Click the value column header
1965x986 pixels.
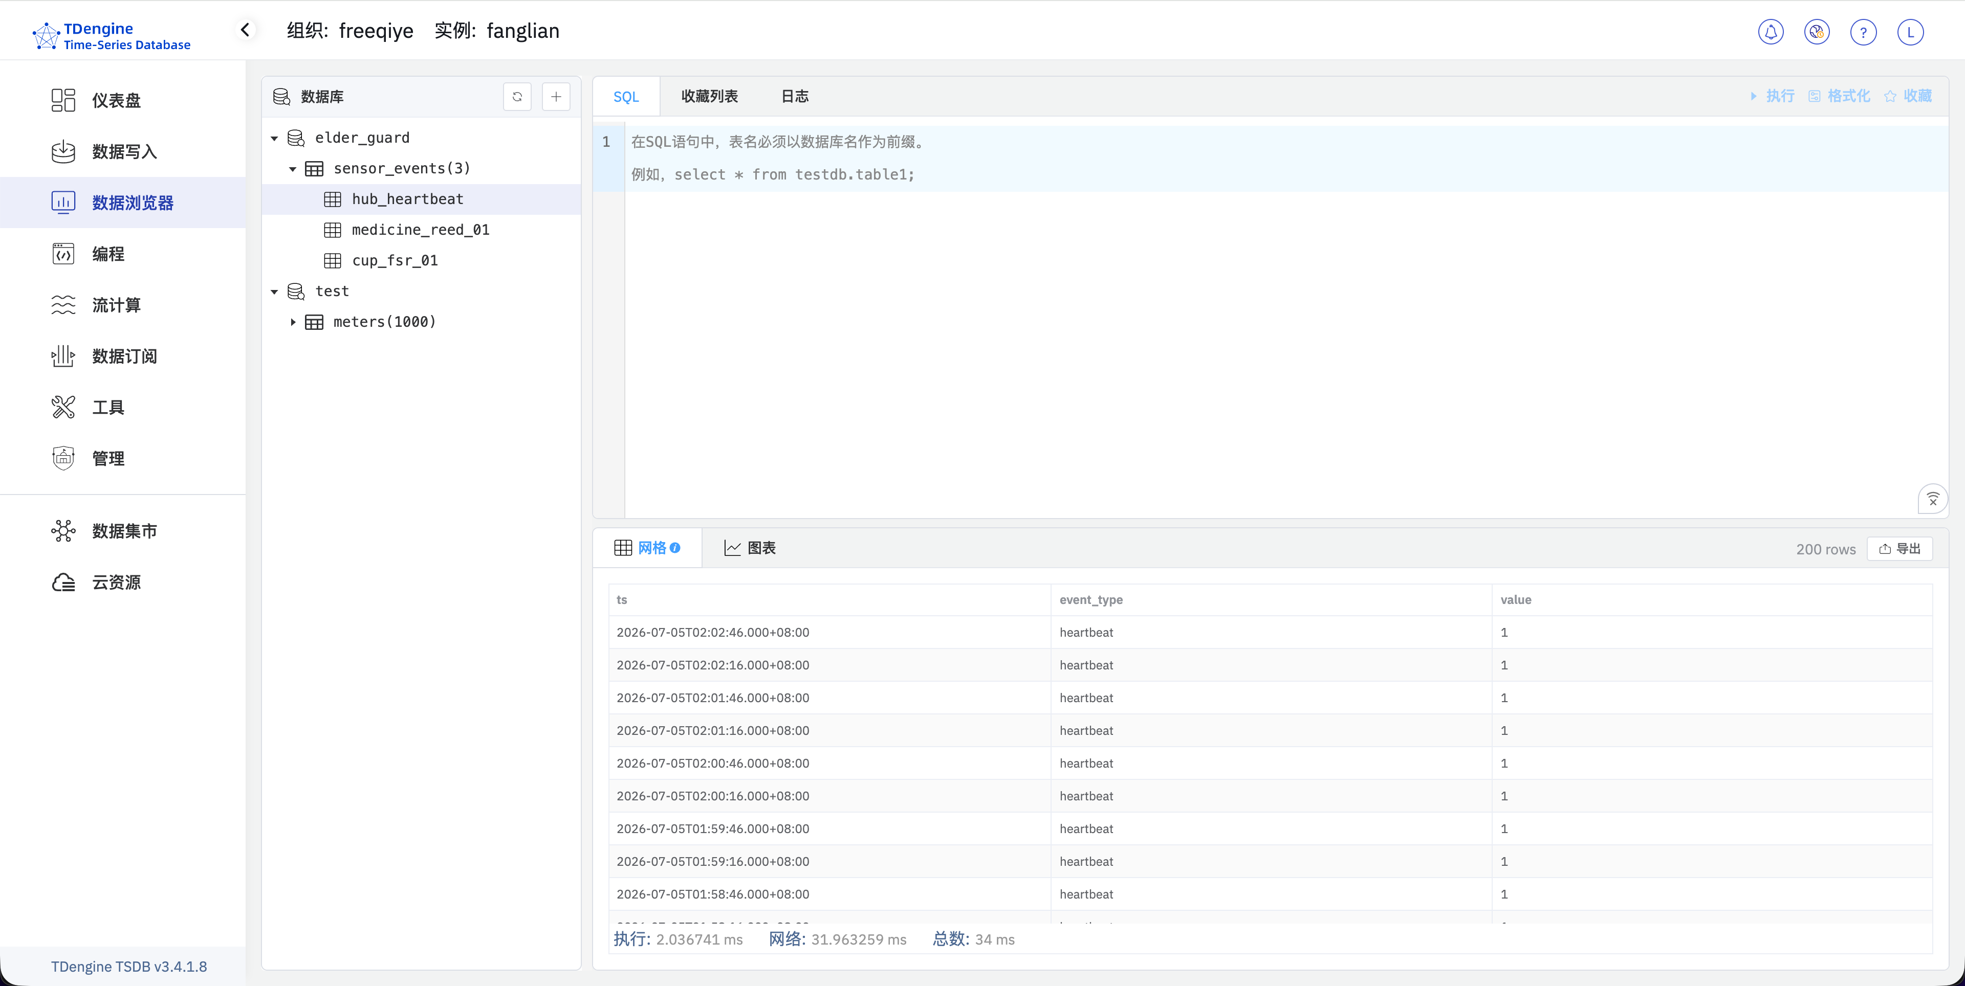coord(1712,599)
